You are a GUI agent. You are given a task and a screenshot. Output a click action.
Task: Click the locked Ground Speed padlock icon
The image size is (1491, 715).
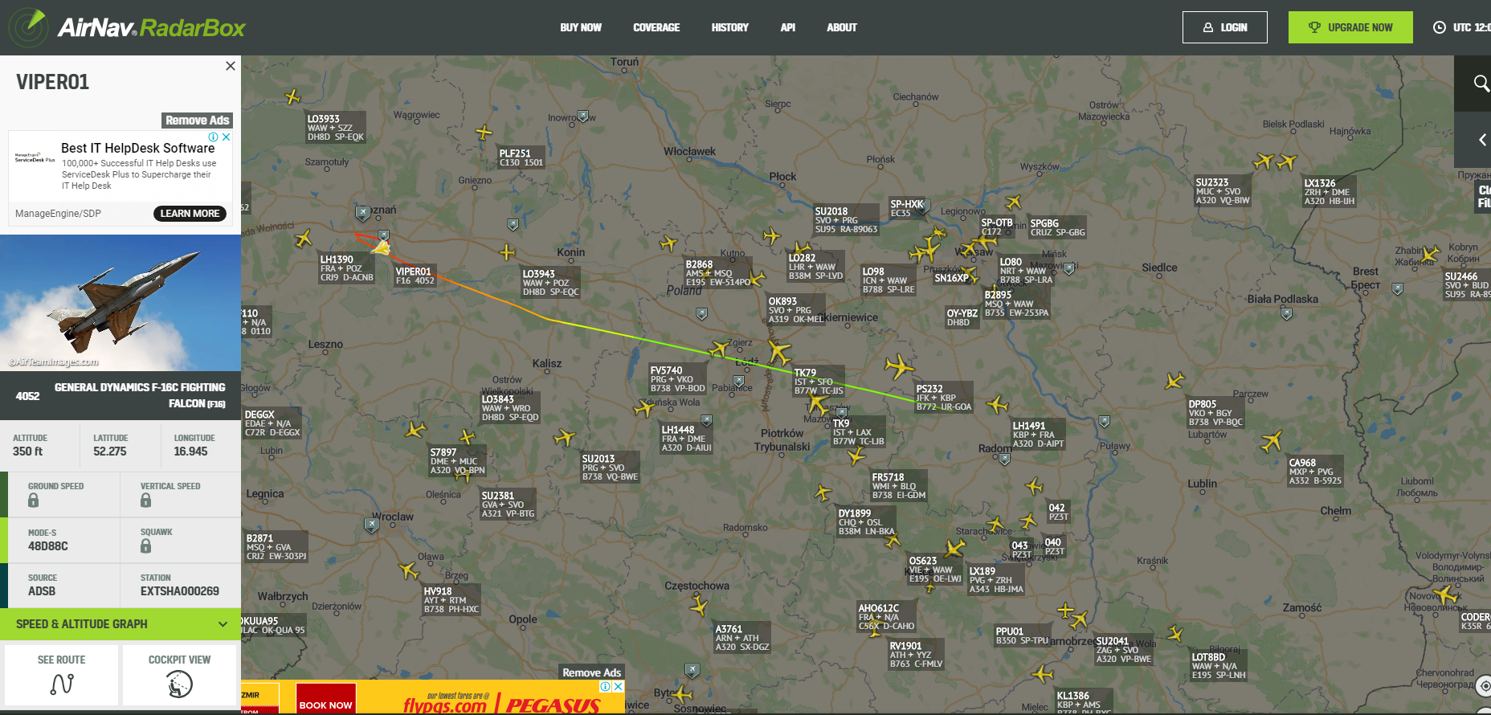[33, 500]
